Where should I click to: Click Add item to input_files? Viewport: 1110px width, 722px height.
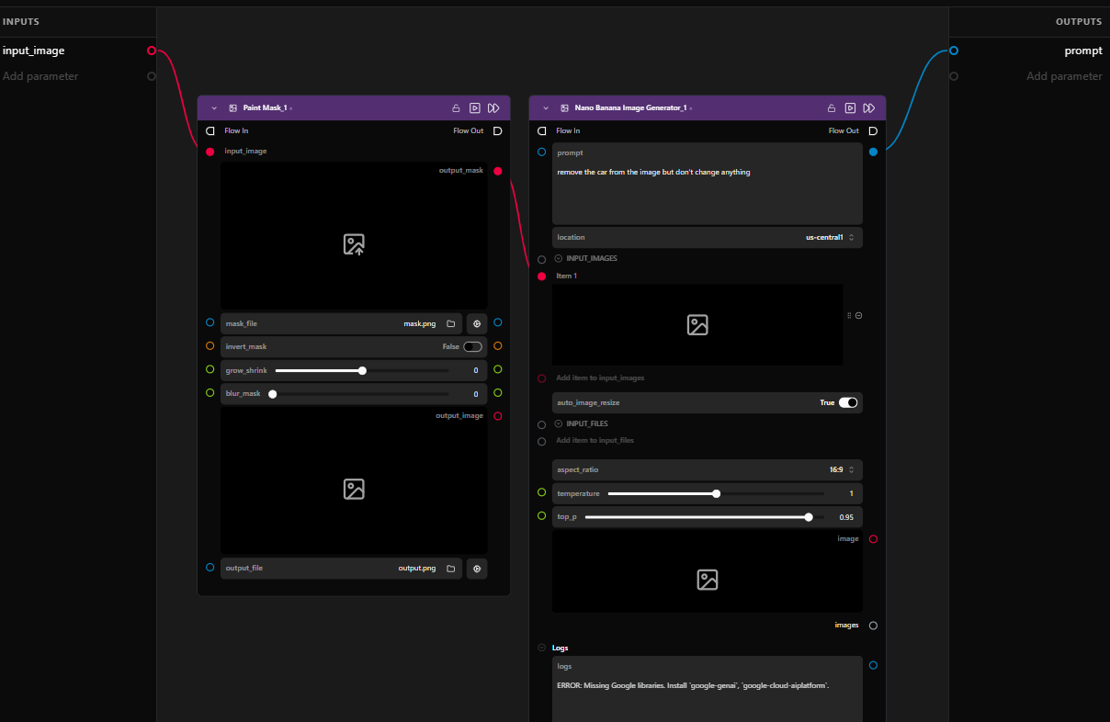click(x=595, y=441)
